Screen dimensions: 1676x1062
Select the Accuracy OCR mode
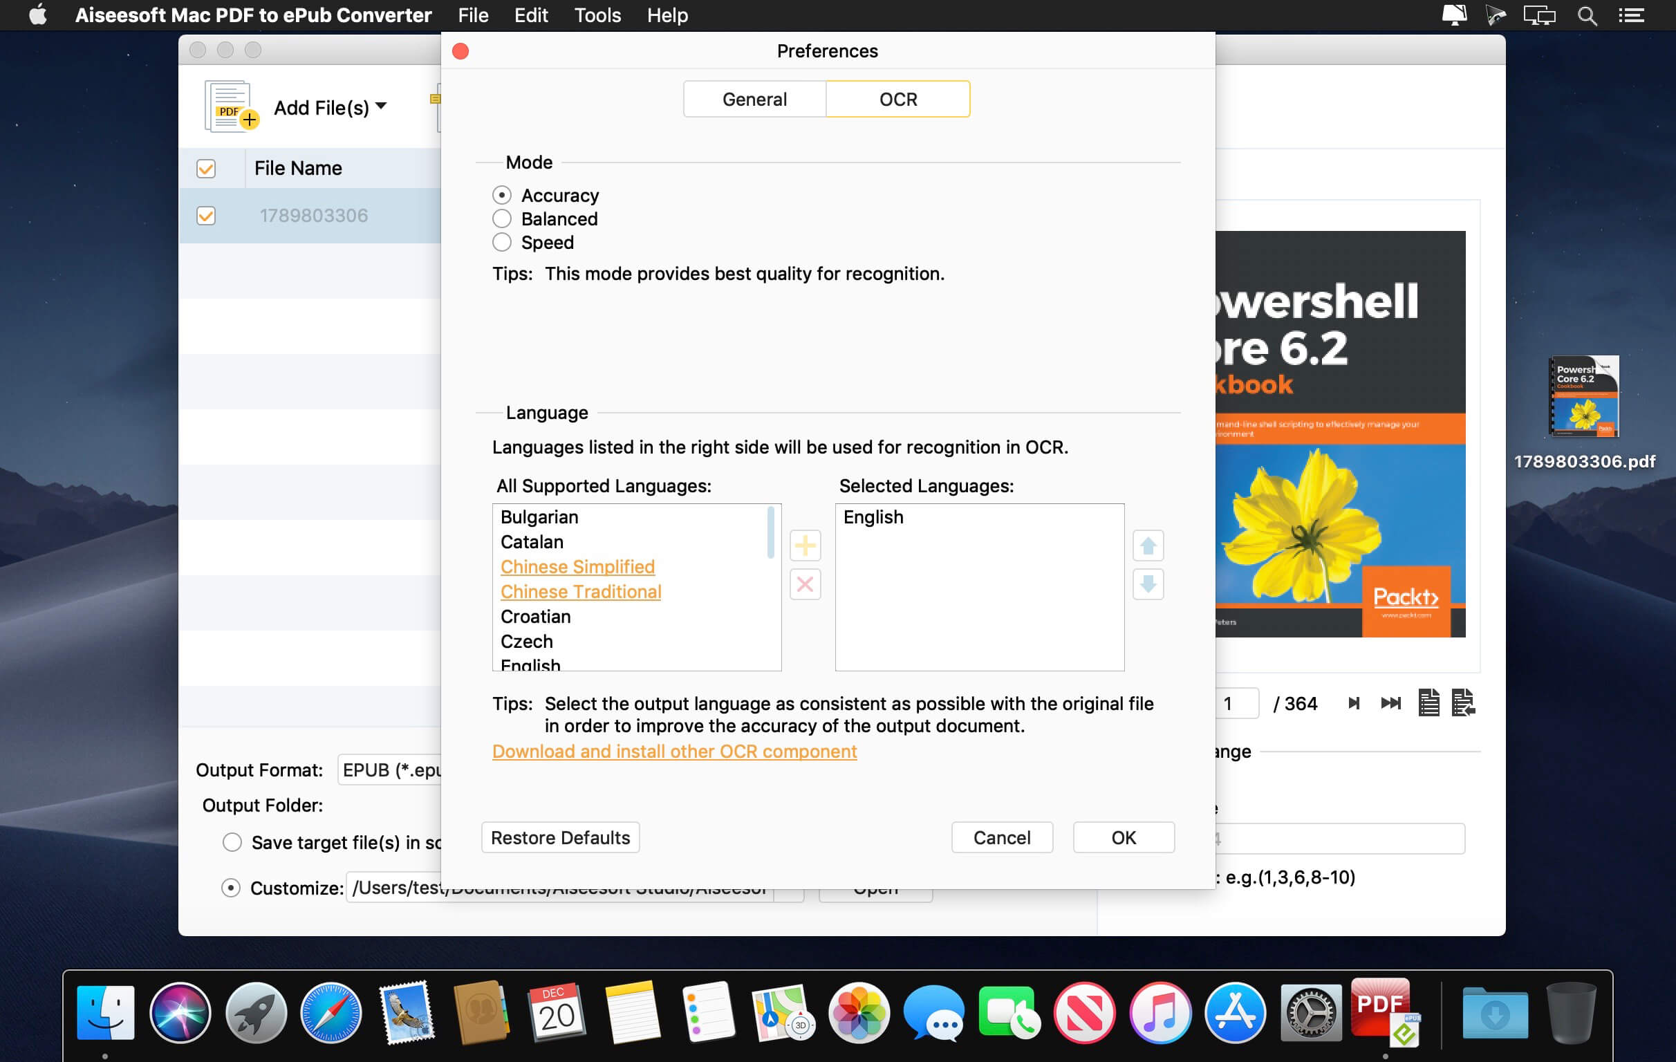(x=502, y=196)
